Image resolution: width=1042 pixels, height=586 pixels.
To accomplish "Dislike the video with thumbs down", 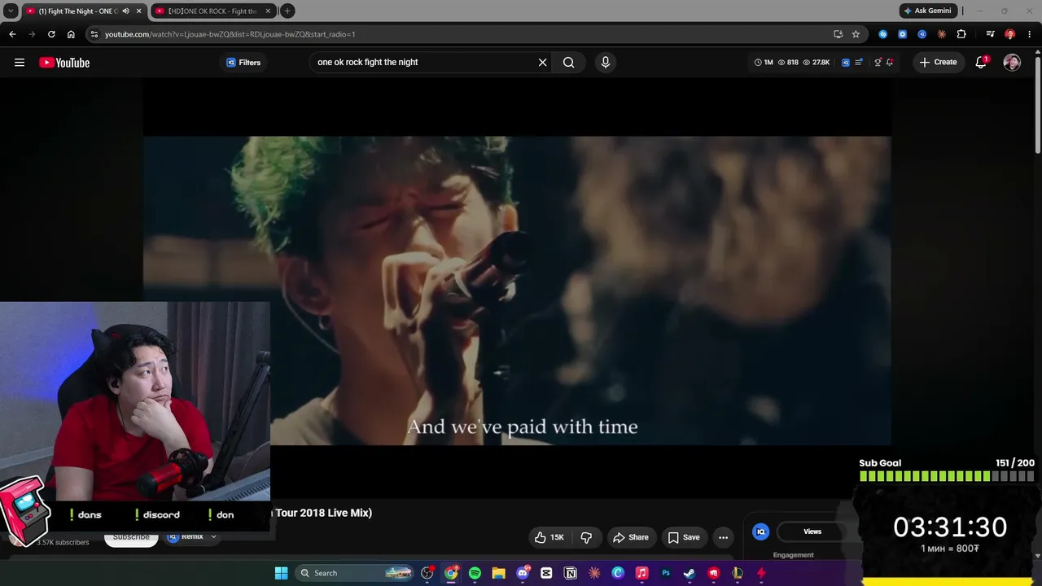I will 586,537.
